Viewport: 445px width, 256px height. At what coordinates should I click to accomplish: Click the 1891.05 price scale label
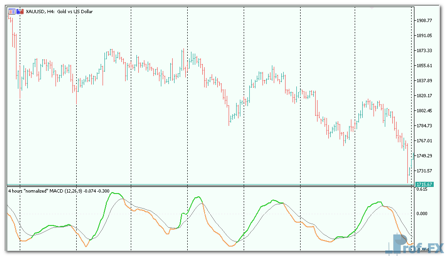pos(424,36)
